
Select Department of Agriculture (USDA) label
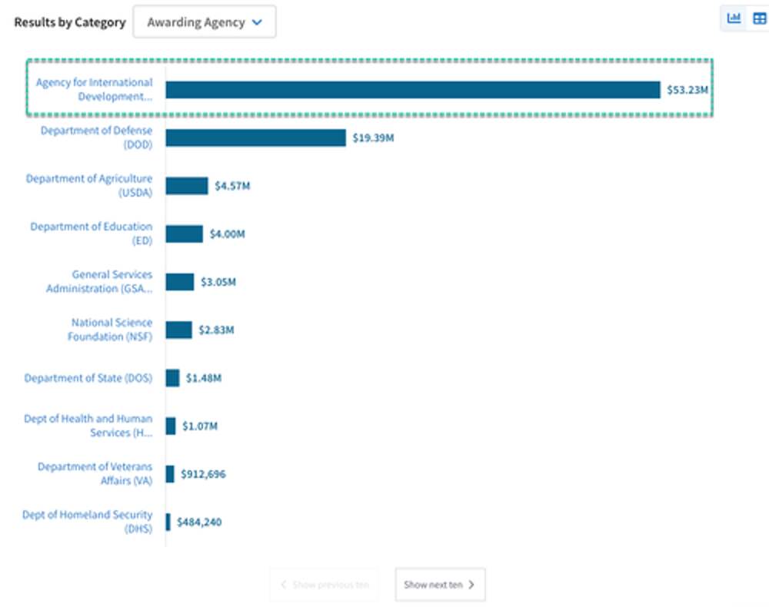coord(89,186)
